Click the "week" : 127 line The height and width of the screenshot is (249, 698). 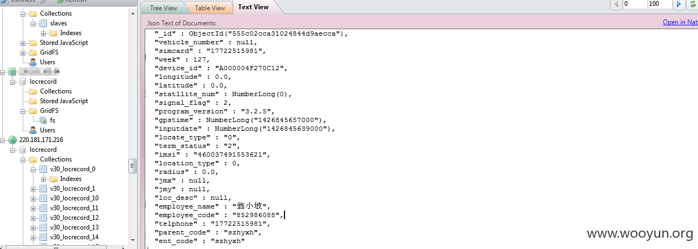pyautogui.click(x=182, y=59)
